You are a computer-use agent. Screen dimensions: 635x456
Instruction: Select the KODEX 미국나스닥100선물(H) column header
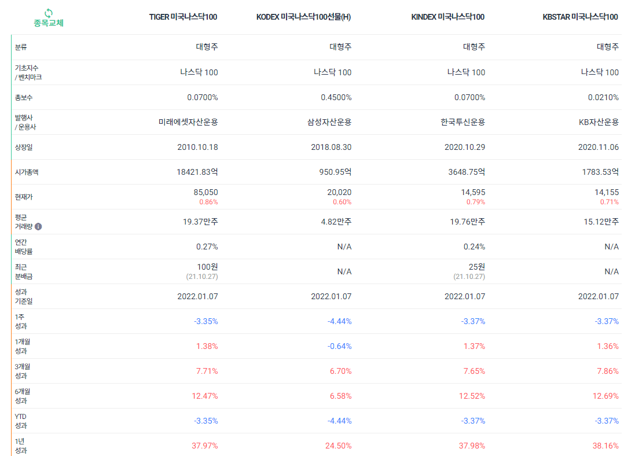click(303, 17)
